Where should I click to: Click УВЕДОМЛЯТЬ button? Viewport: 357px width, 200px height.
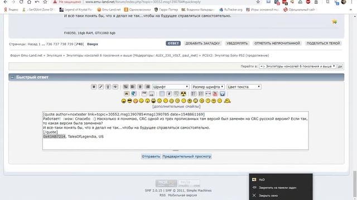[x=237, y=43]
